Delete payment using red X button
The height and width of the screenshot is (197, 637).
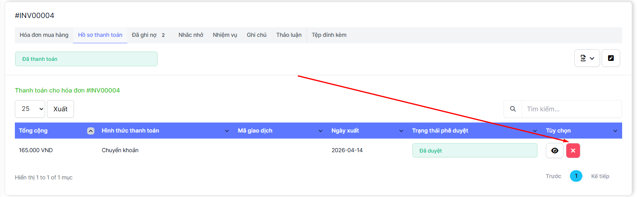click(573, 151)
